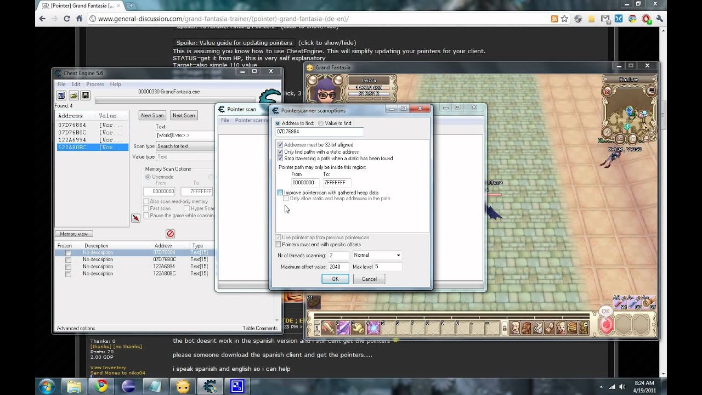Click 'Advanced options' at the bottom of Cheat Engine
Viewport: 702px width, 395px height.
tap(76, 328)
